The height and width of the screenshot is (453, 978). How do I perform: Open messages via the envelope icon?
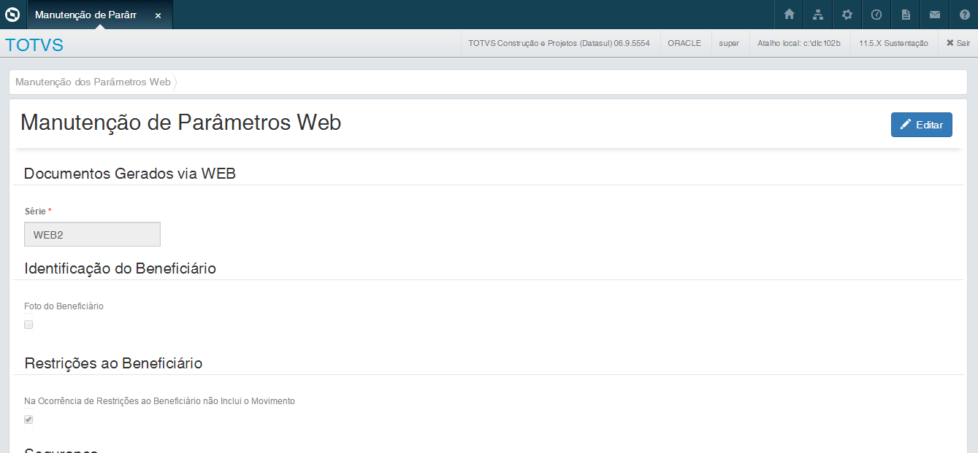tap(935, 15)
